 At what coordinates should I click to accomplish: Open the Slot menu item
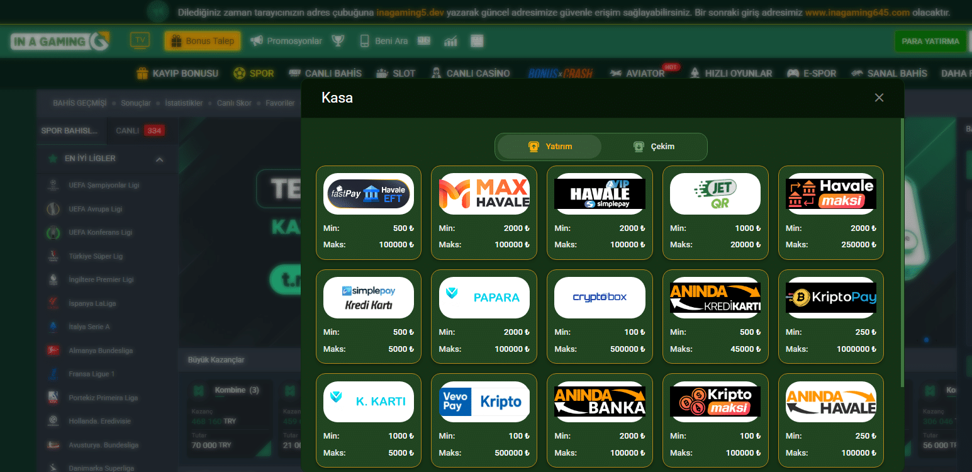pyautogui.click(x=396, y=74)
